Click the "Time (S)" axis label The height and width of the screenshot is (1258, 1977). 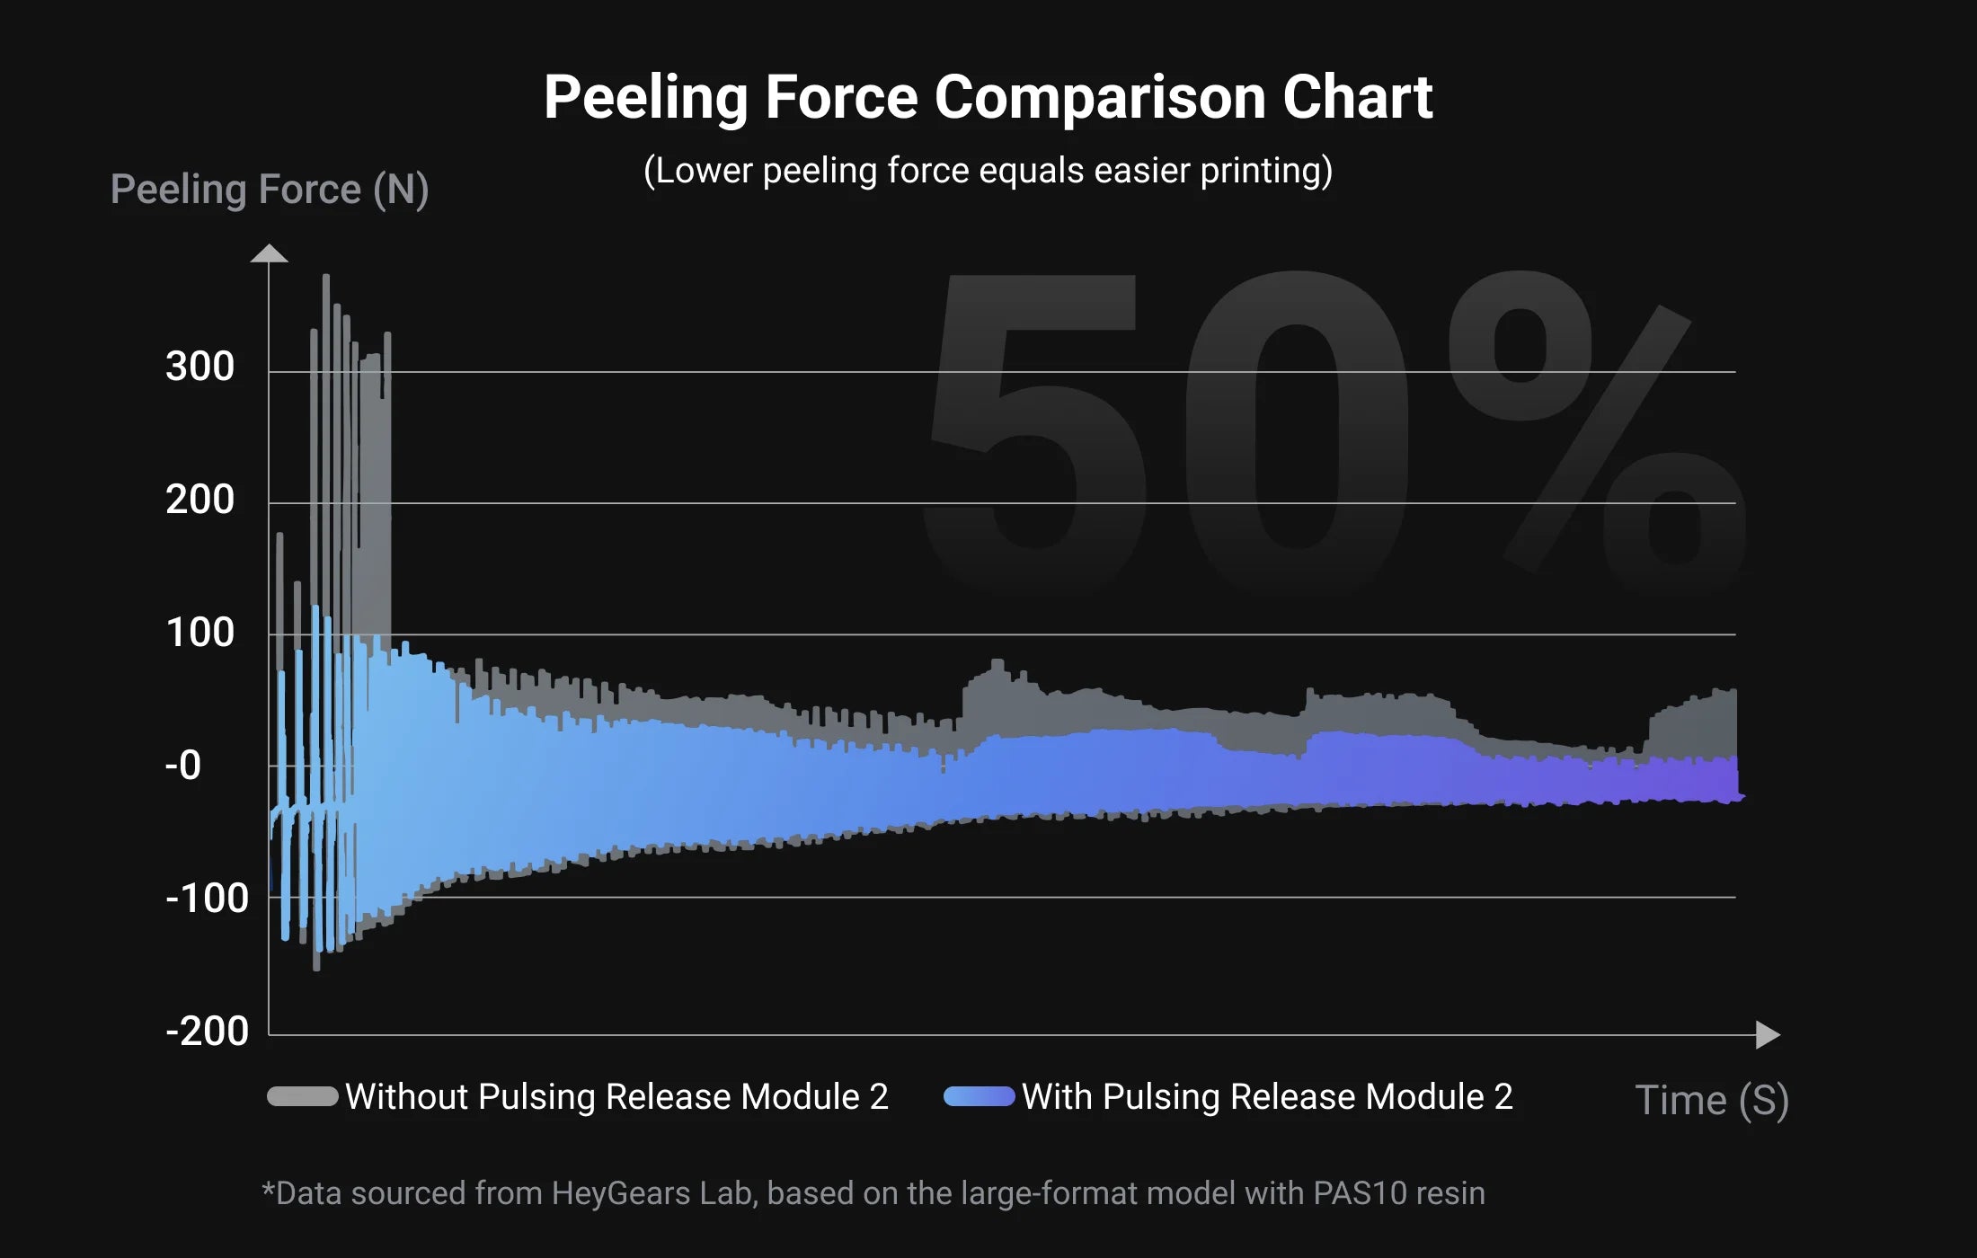(x=1711, y=1100)
